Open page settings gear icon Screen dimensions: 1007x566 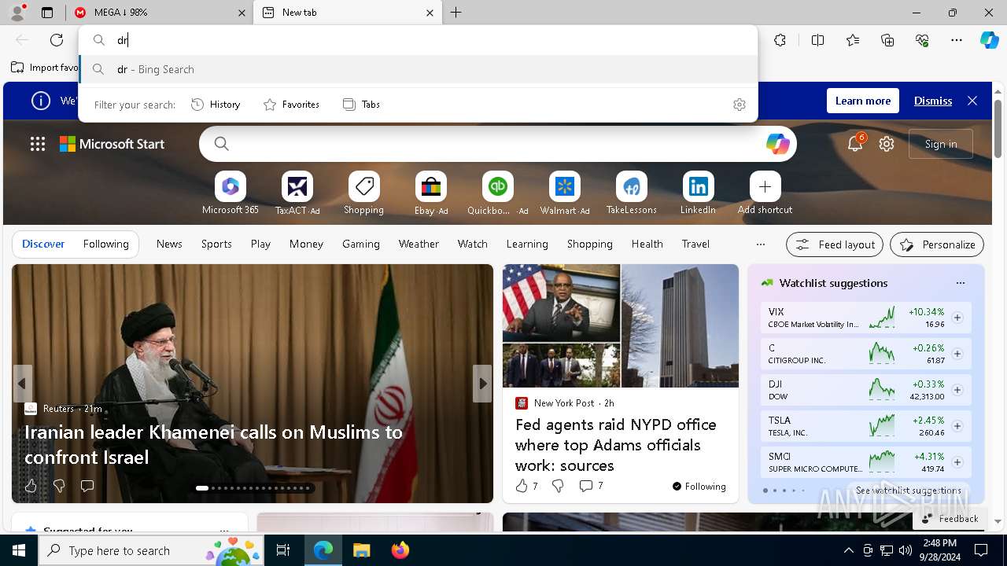tap(887, 144)
